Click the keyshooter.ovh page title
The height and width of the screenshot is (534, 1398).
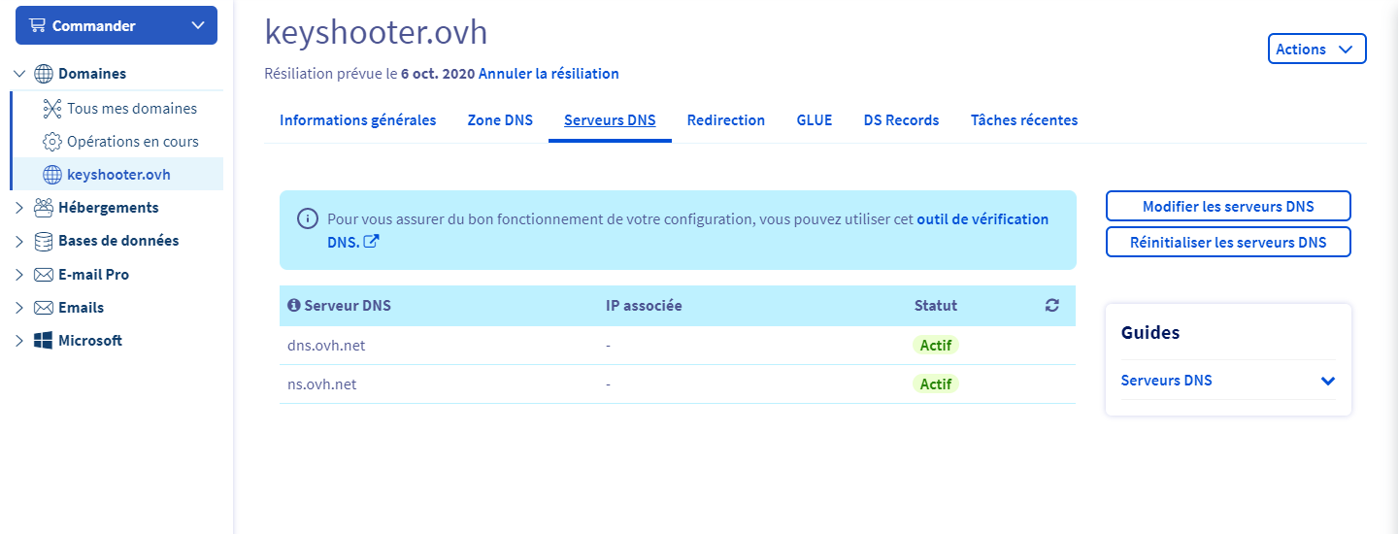(376, 32)
